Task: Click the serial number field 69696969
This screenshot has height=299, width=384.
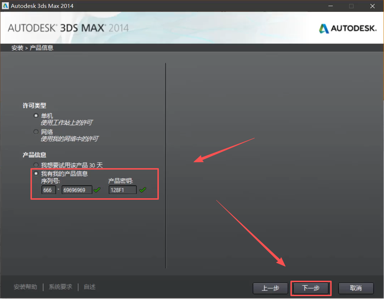Action: coord(77,190)
